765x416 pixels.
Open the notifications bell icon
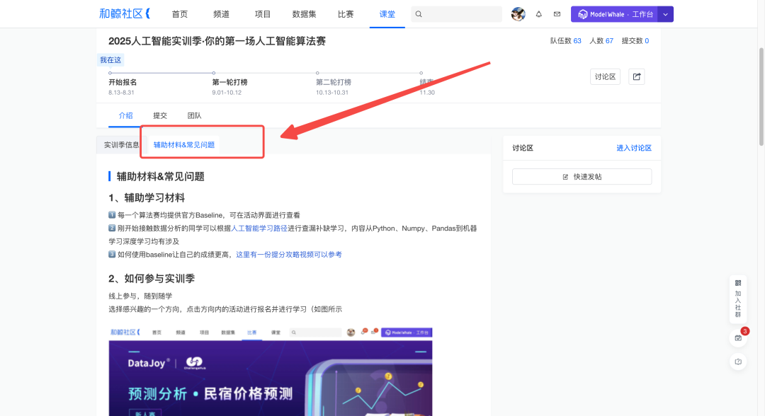[x=539, y=14]
